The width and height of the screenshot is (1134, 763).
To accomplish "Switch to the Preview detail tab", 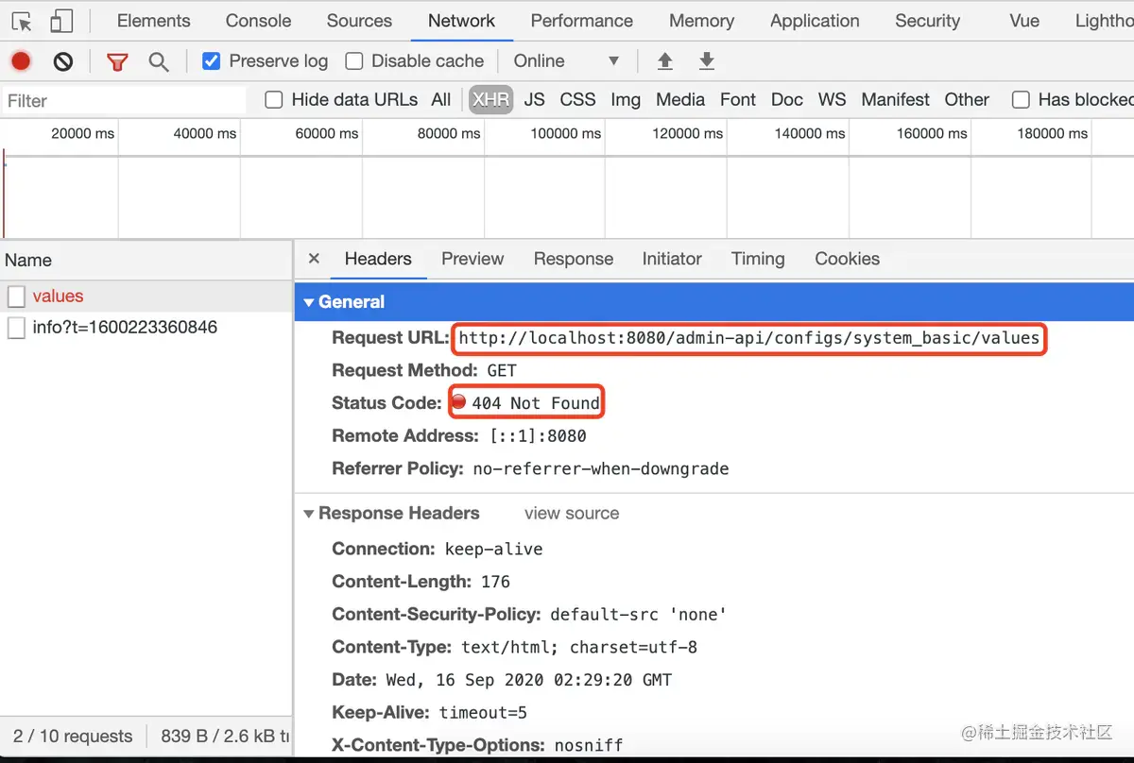I will coord(472,259).
